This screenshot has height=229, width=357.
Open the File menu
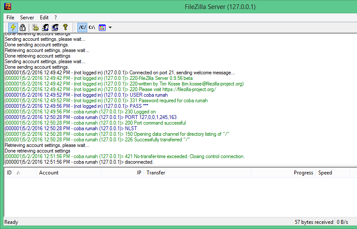click(x=10, y=18)
